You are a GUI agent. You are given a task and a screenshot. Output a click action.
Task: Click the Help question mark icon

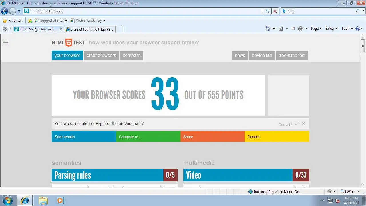[x=358, y=29]
